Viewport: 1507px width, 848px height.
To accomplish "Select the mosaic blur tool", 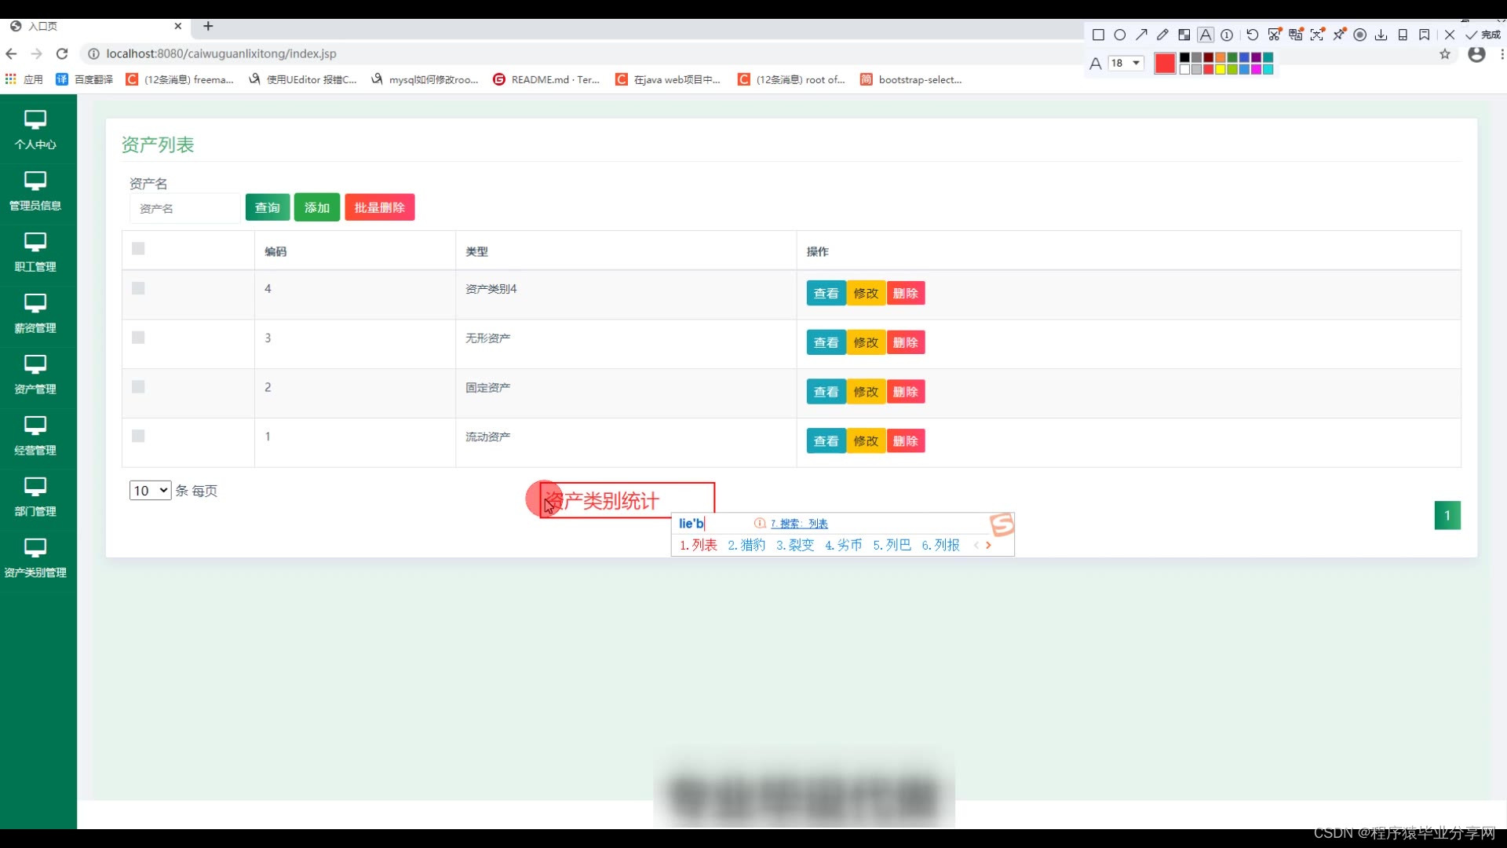I will 1184,35.
